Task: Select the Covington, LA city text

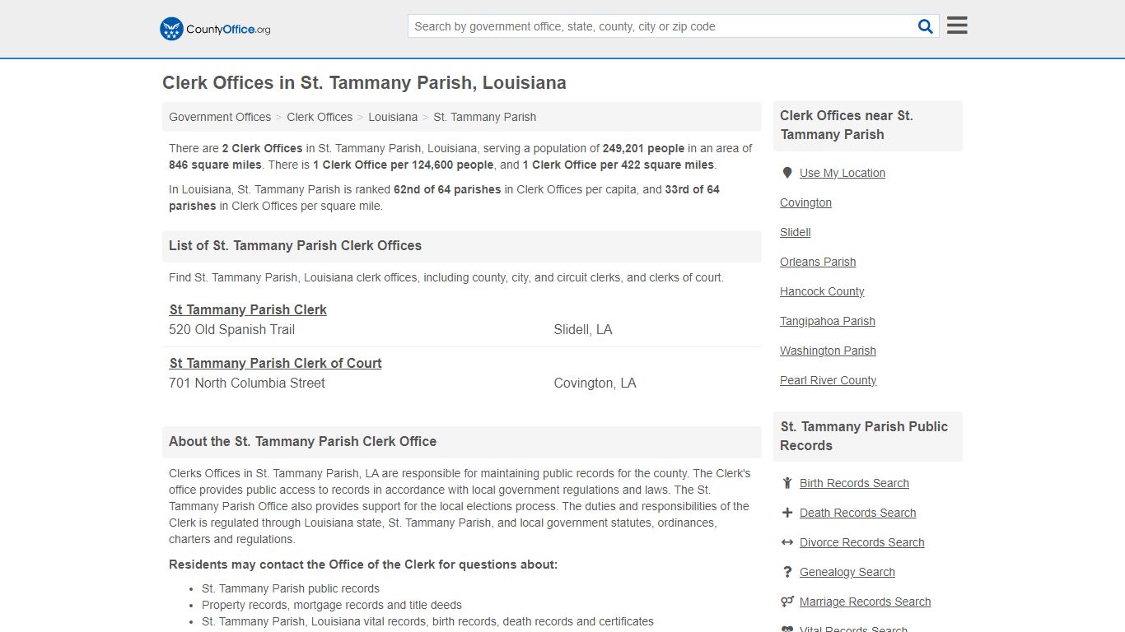Action: pyautogui.click(x=595, y=383)
